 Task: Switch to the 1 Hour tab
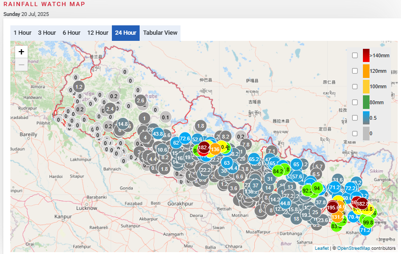coord(23,33)
